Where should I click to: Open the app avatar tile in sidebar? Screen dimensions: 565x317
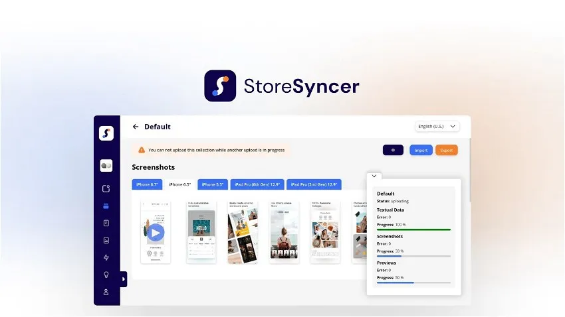(106, 166)
